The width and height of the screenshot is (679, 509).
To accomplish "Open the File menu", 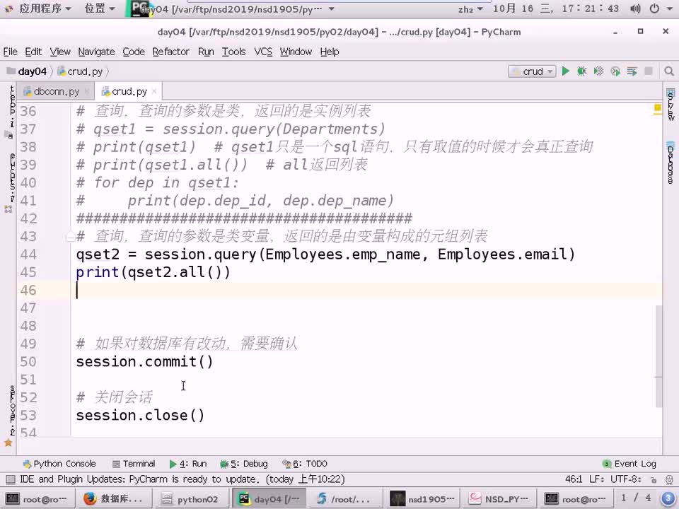I will (11, 52).
